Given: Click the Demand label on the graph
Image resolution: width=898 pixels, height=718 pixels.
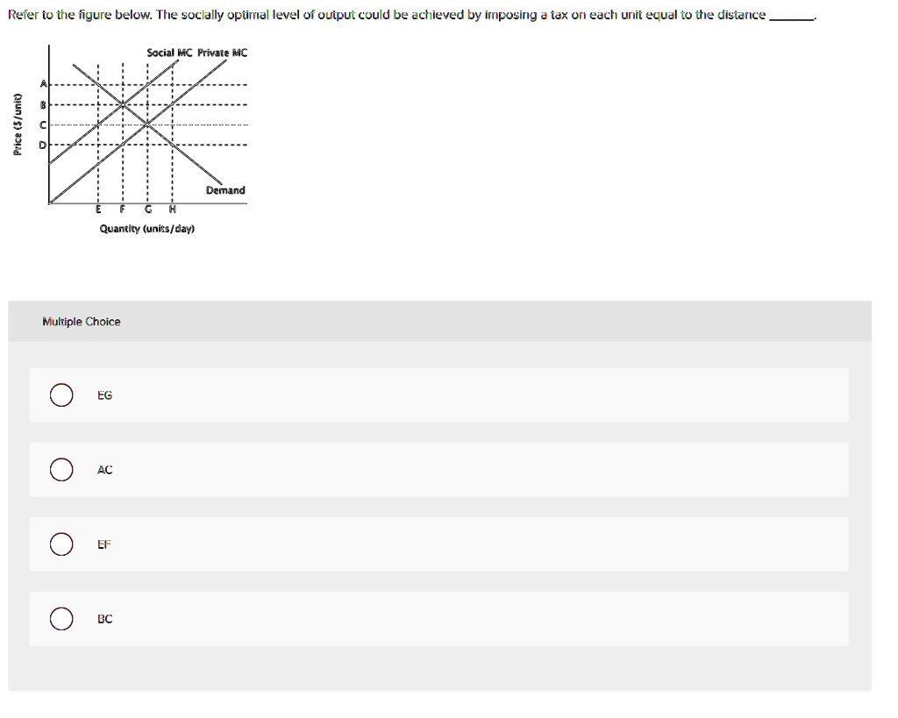Looking at the screenshot, I should point(224,189).
